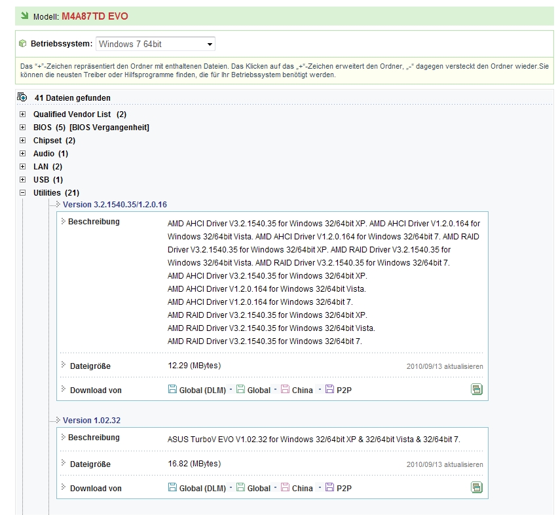Download AMD driver from Global server
Viewport: 558px width, 520px height.
tap(259, 390)
